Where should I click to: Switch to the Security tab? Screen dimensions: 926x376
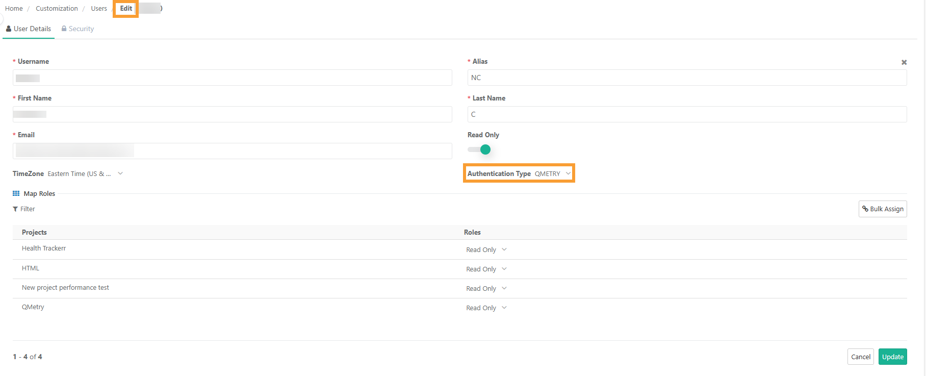click(78, 29)
